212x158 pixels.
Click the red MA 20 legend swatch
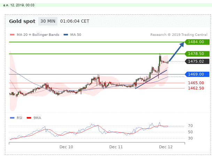click(x=12, y=35)
